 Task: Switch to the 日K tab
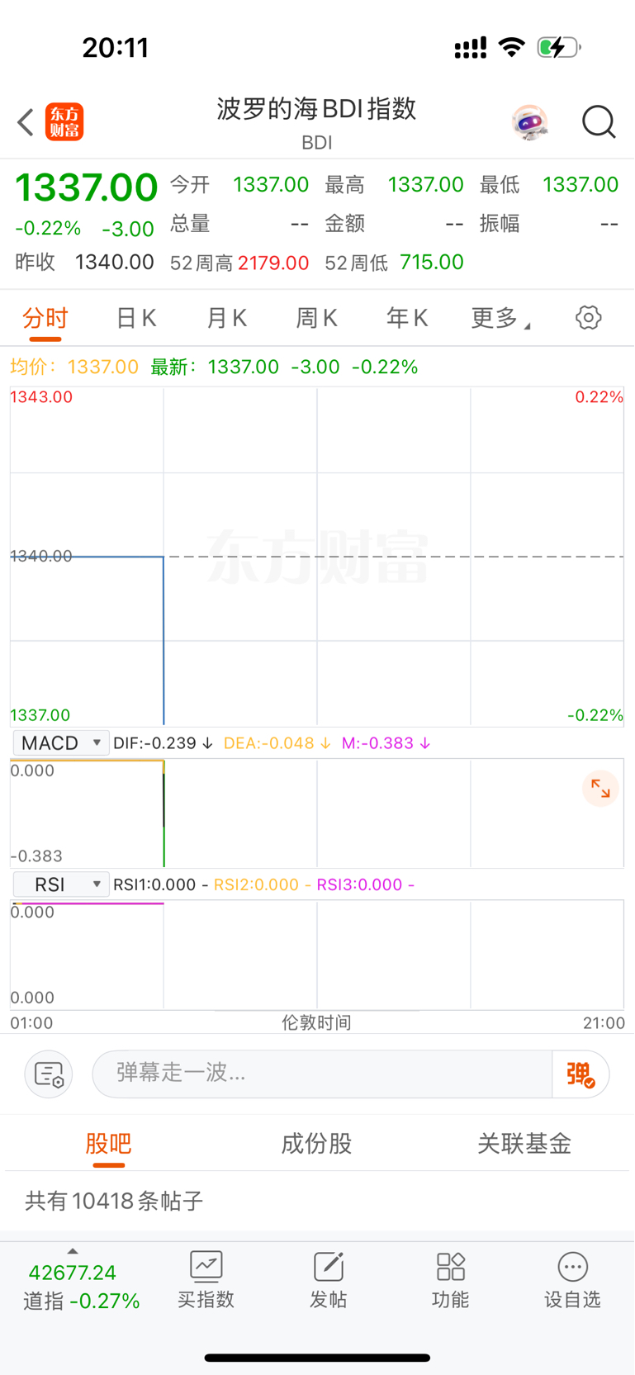point(136,318)
